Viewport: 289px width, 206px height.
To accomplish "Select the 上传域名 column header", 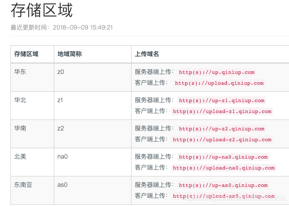I will click(x=147, y=54).
